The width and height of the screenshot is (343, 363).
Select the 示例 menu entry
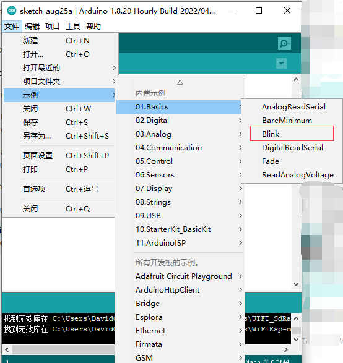(59, 95)
